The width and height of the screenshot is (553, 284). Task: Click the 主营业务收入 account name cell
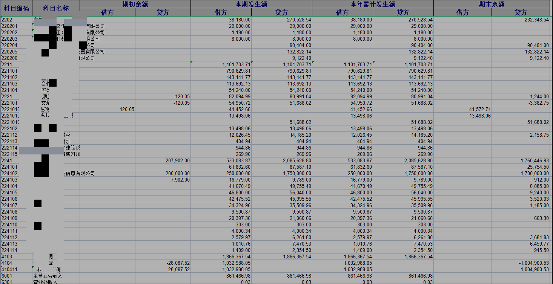56,276
